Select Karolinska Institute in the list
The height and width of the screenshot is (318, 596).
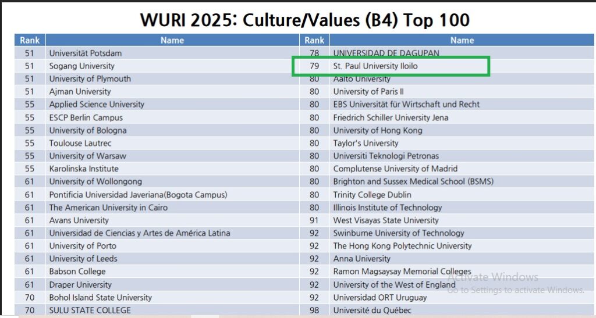[x=84, y=169]
